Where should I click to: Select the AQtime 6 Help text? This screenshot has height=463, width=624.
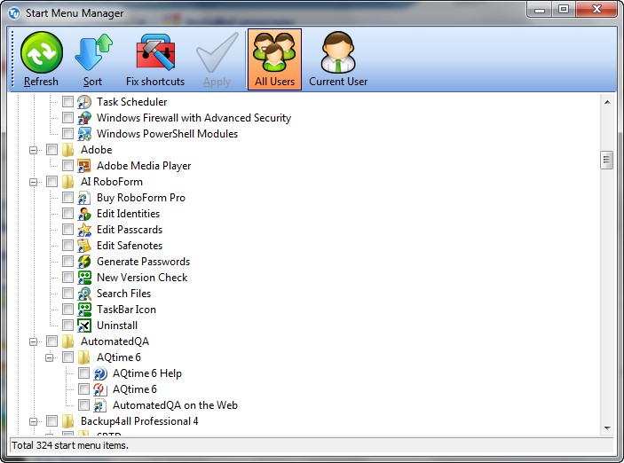(147, 373)
